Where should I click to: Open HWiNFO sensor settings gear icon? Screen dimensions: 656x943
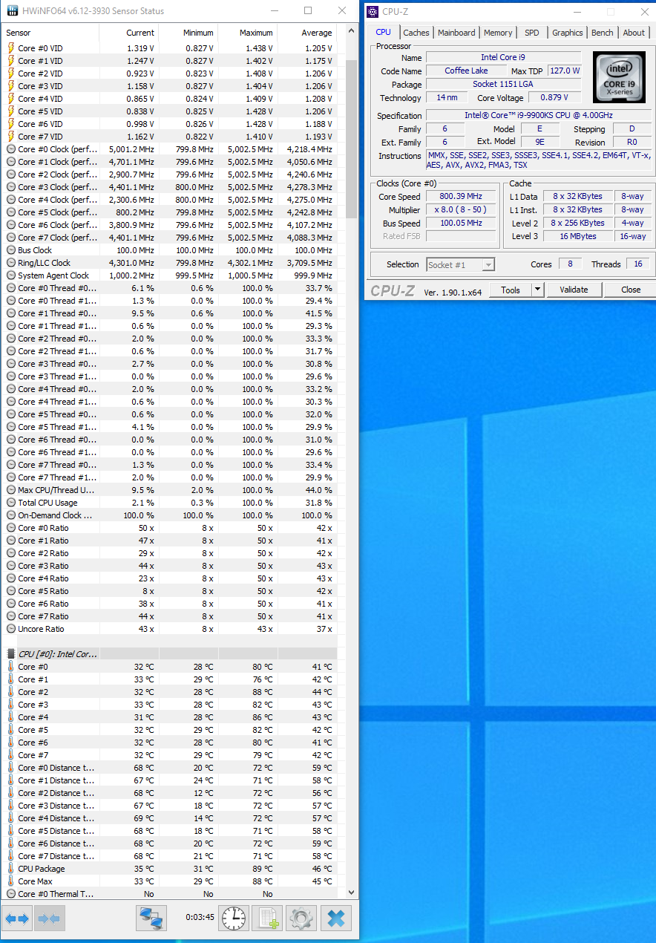301,918
